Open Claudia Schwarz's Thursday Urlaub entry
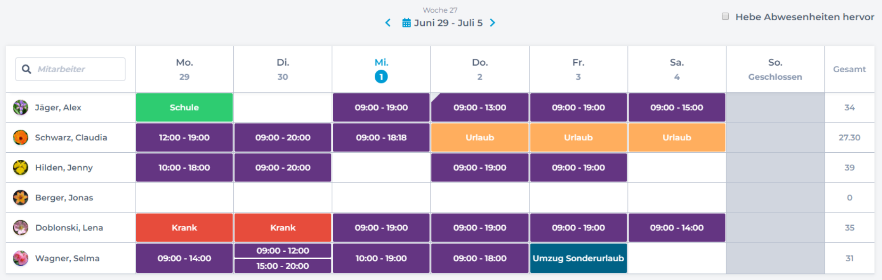882x280 pixels. coord(479,138)
